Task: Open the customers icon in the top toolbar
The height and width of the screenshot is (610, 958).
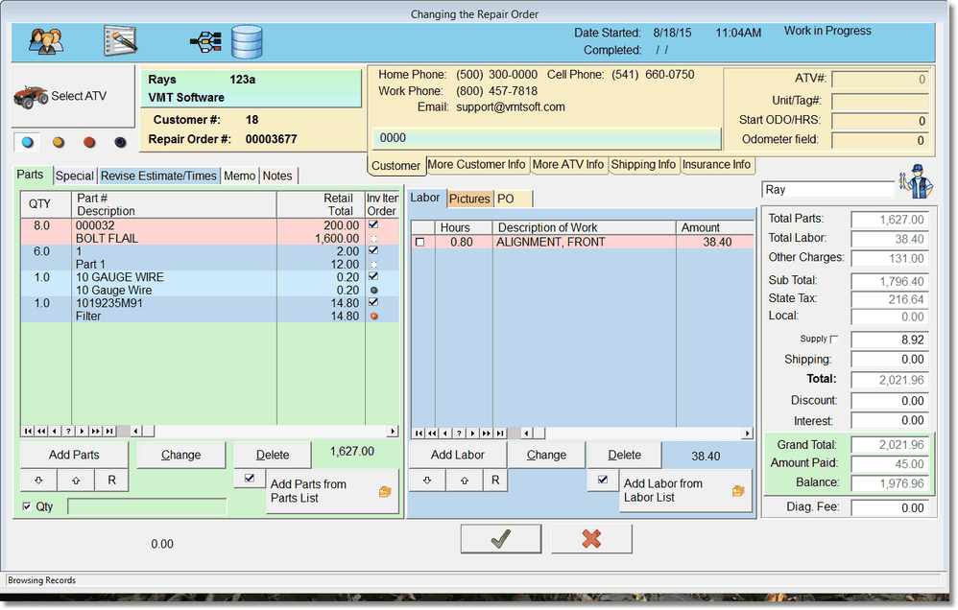Action: 44,41
